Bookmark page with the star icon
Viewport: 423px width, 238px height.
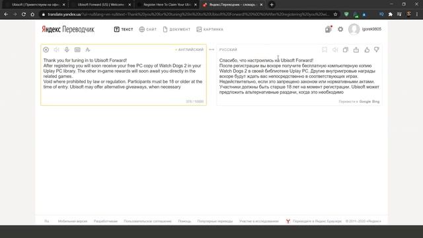335,15
